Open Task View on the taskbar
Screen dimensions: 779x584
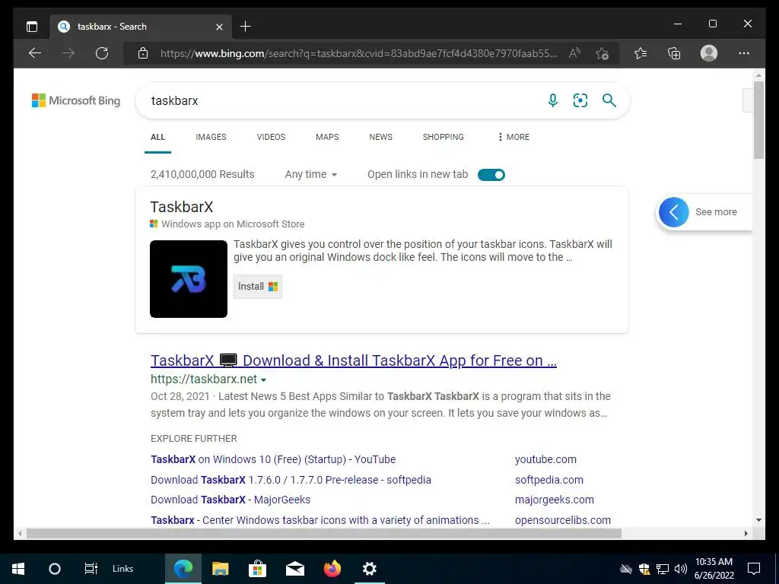click(x=91, y=569)
